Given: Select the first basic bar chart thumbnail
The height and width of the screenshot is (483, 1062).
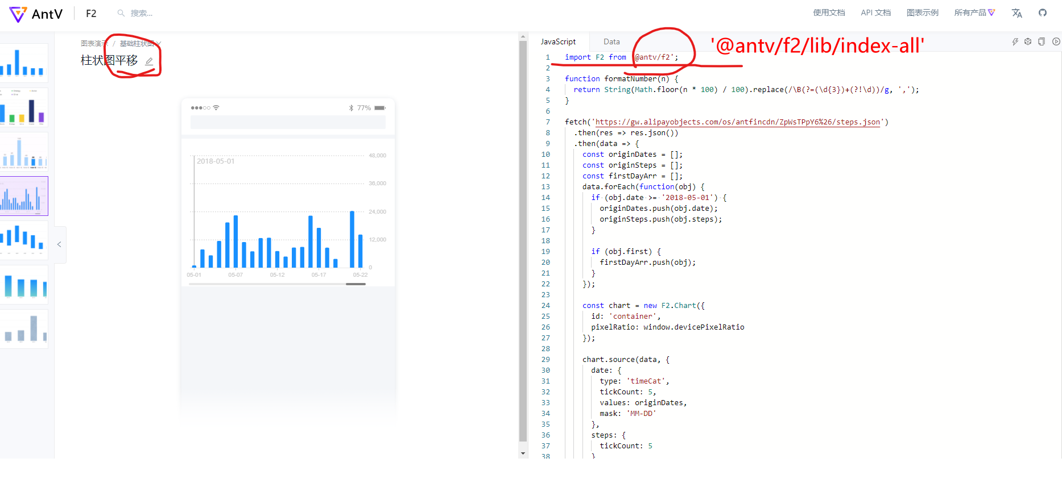Looking at the screenshot, I should click(x=24, y=63).
